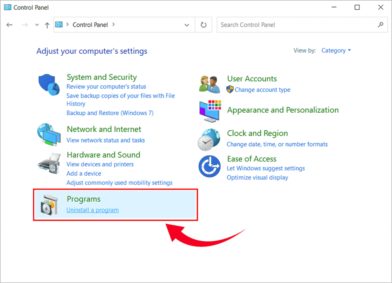This screenshot has height=283, width=392.
Task: Open User Accounts category
Action: [x=252, y=79]
